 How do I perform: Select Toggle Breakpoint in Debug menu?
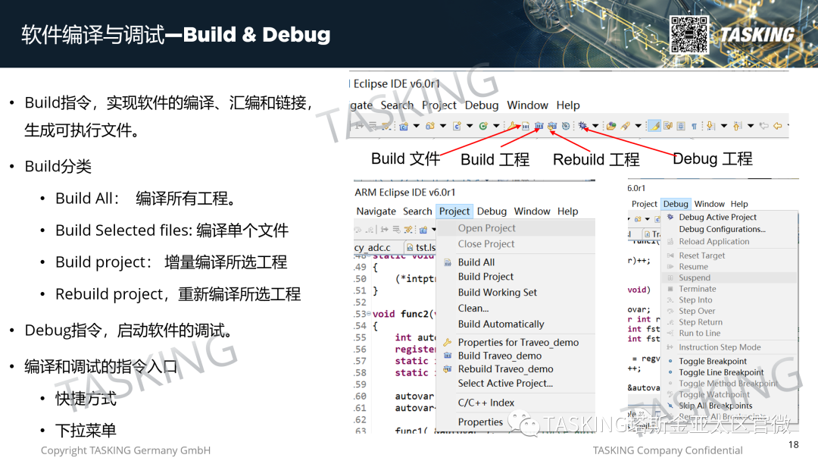[x=713, y=361]
